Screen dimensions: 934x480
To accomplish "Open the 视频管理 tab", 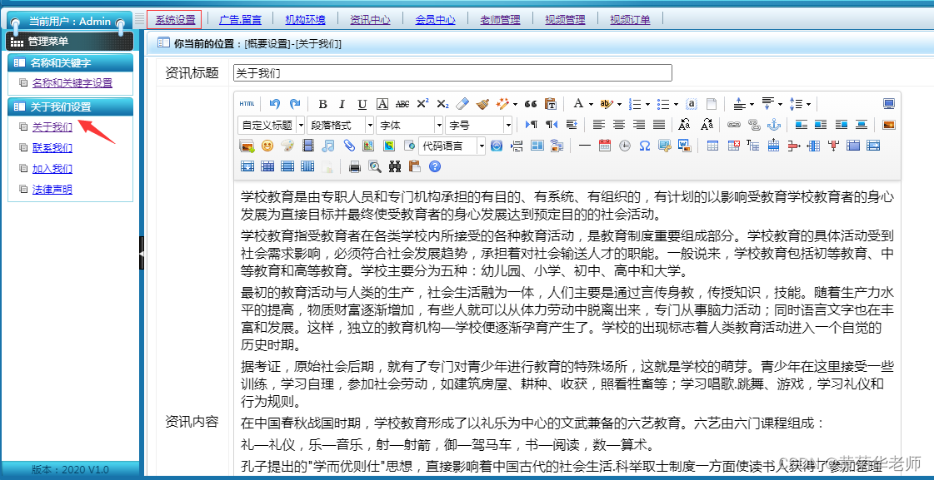I will [x=565, y=19].
